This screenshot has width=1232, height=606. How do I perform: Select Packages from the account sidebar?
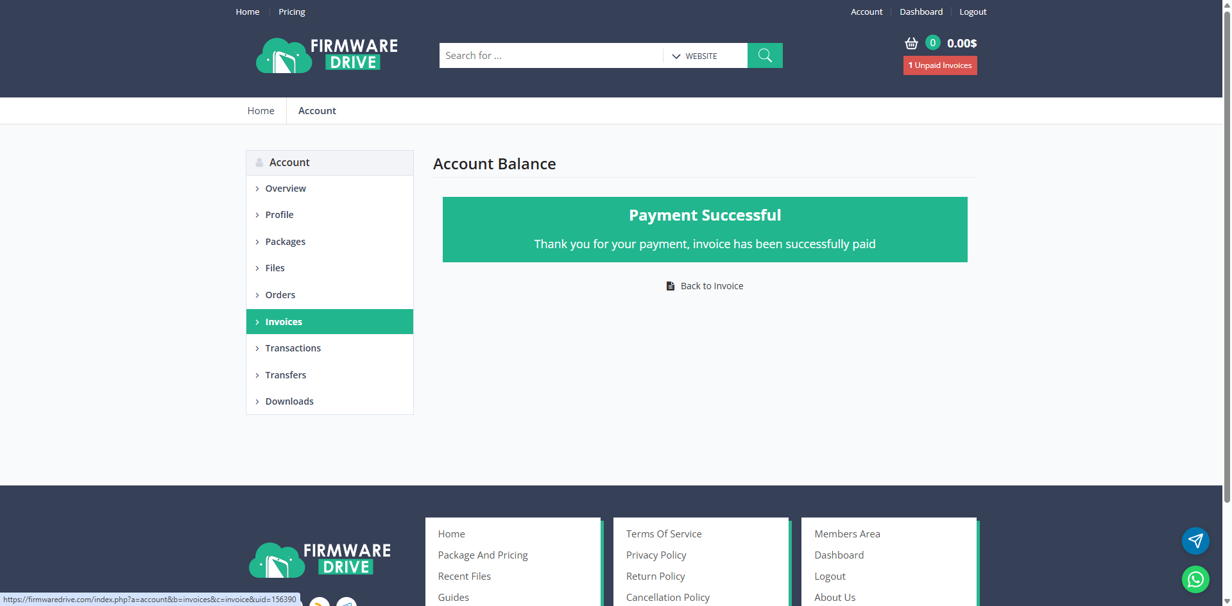click(285, 242)
